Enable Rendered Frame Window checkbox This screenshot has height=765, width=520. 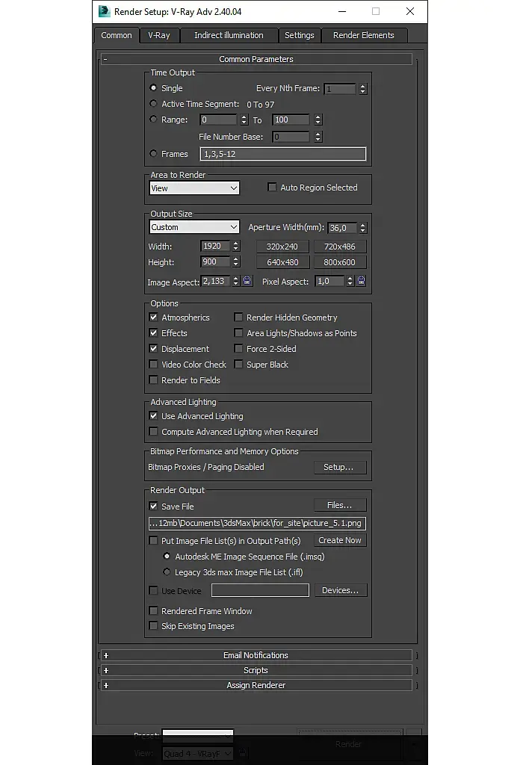(154, 611)
